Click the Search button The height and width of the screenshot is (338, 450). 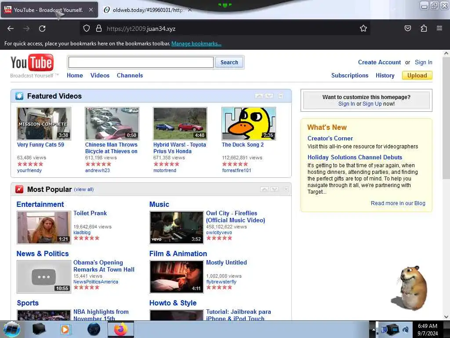[x=229, y=62]
